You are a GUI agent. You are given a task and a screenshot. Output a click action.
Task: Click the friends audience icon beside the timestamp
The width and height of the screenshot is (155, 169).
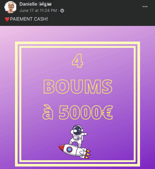pyautogui.click(x=62, y=11)
